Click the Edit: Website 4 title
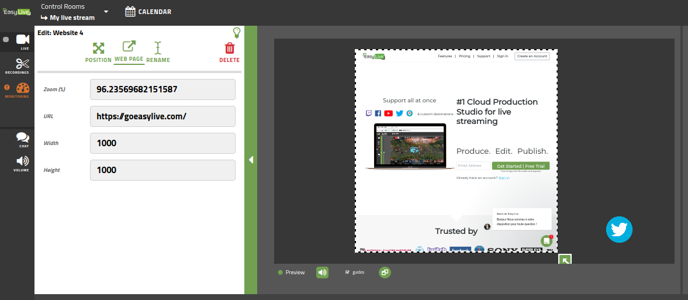Viewport: 688px width, 300px height. click(61, 33)
